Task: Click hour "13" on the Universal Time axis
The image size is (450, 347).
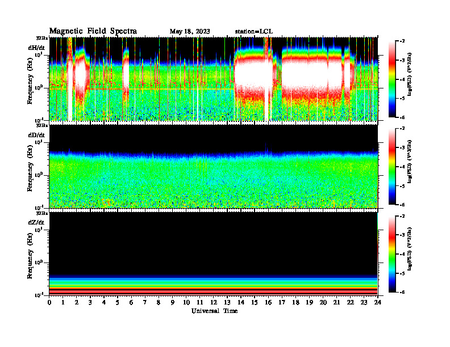Action: 227,302
